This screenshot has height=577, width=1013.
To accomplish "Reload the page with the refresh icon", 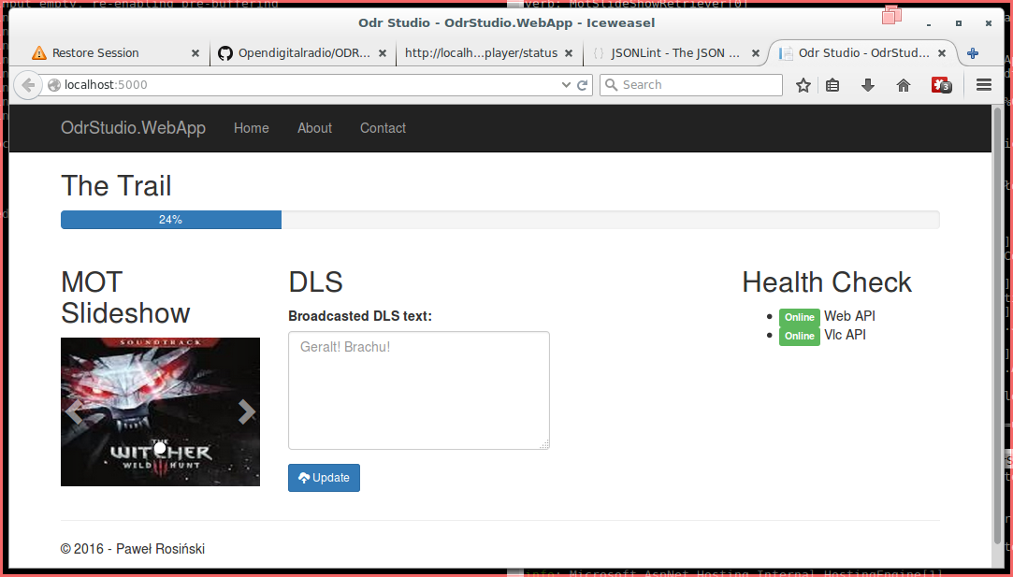I will pyautogui.click(x=582, y=85).
